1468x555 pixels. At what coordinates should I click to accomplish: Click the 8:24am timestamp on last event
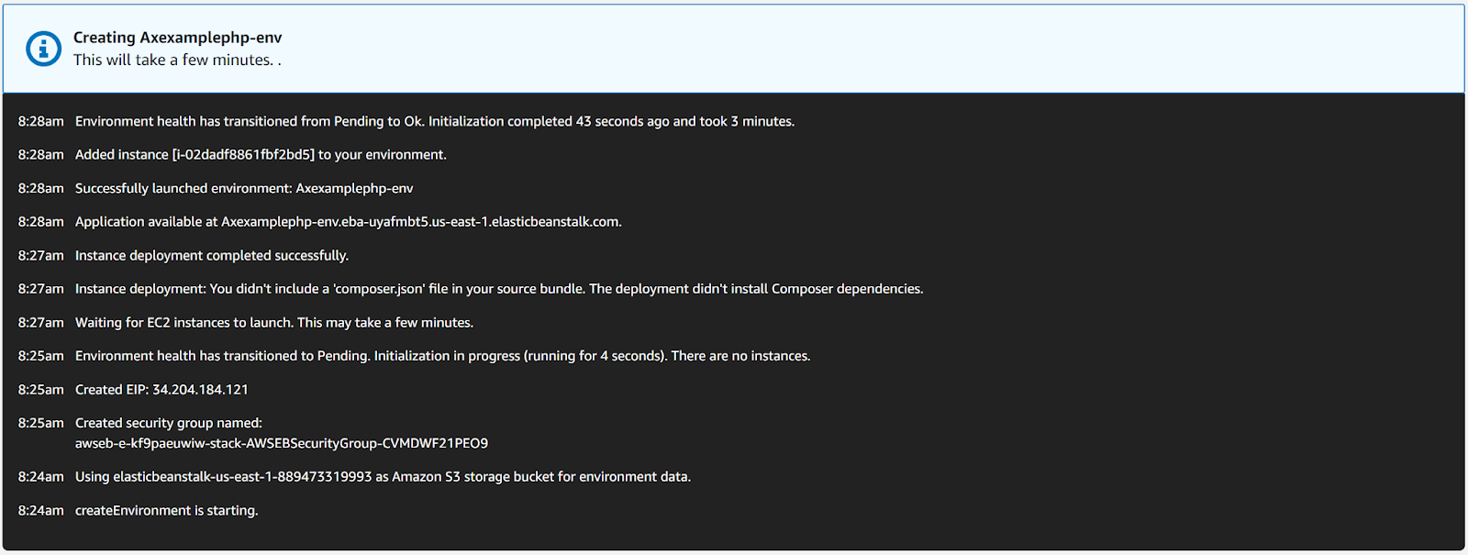[39, 509]
